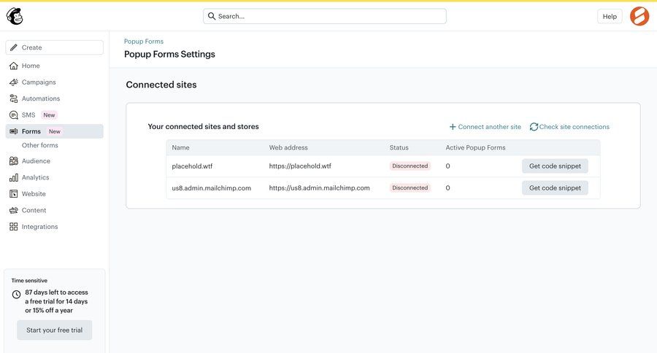Click Start your free trial
Image resolution: width=657 pixels, height=353 pixels.
click(x=55, y=330)
